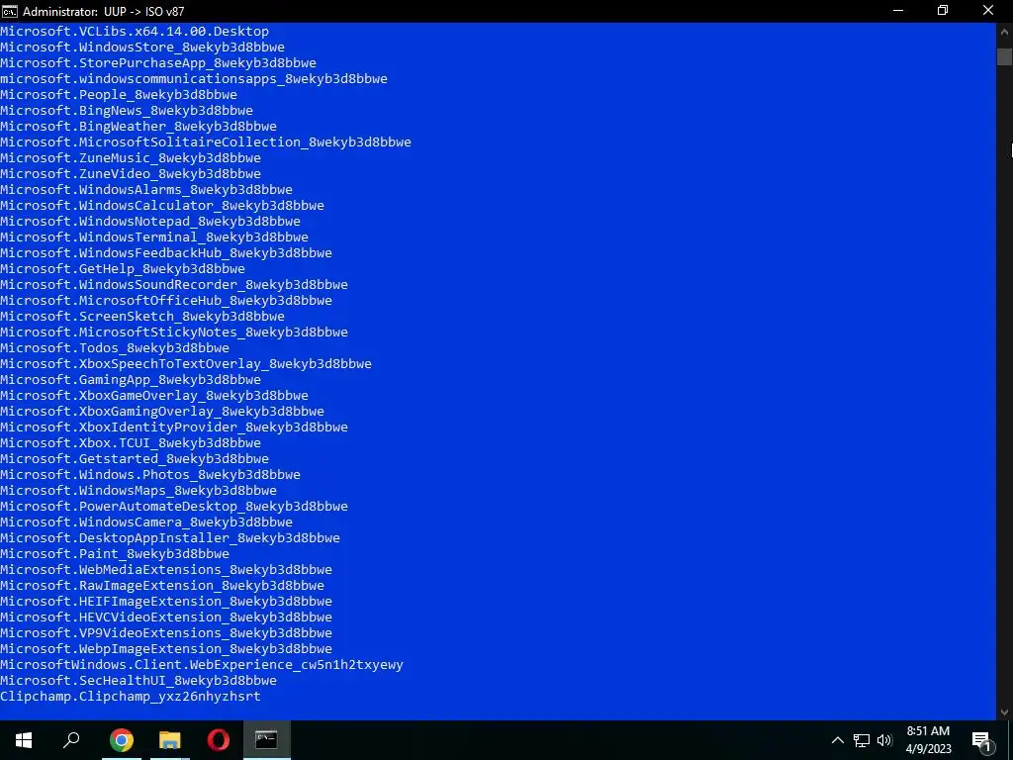
Task: Click the Microsoft.XboxIdentityProvider line
Action: coord(174,427)
